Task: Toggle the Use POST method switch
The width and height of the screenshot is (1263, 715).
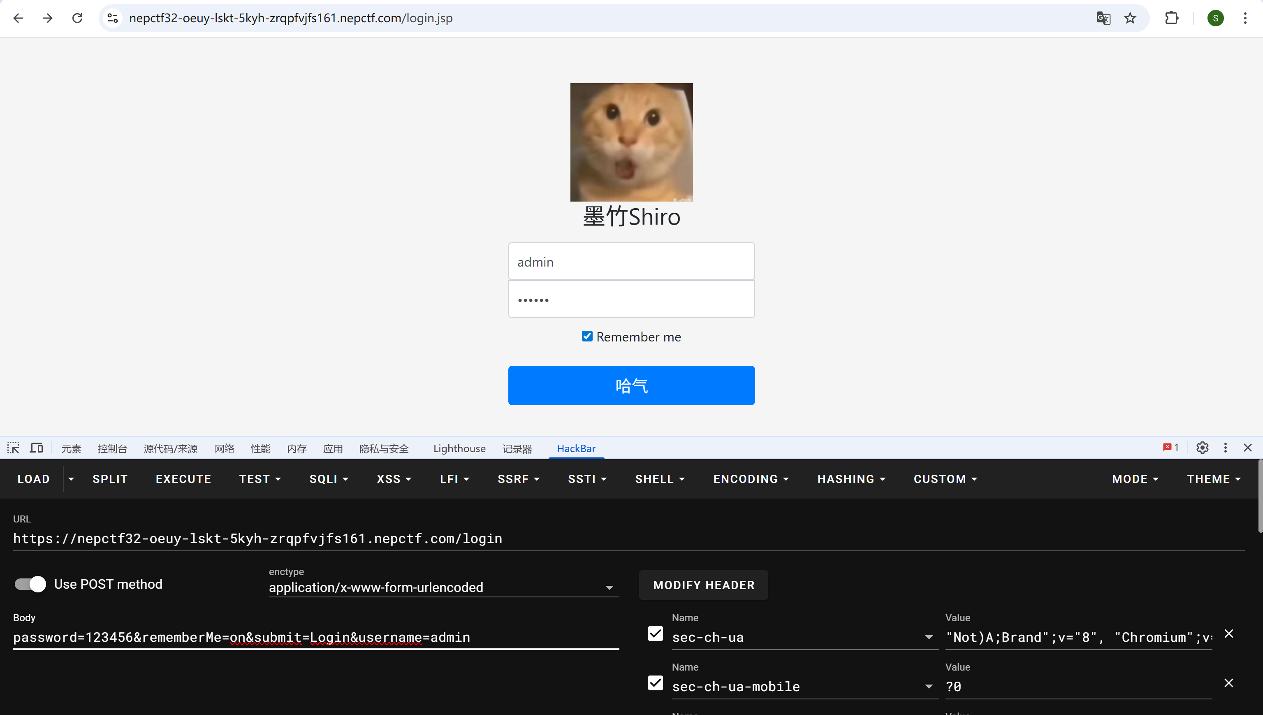Action: 30,584
